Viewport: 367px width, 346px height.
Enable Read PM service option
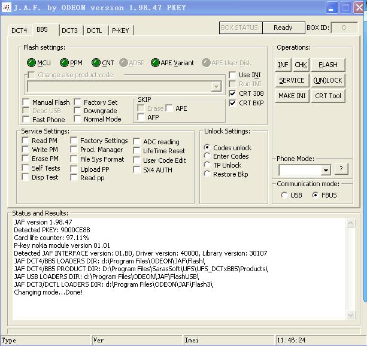coord(25,141)
